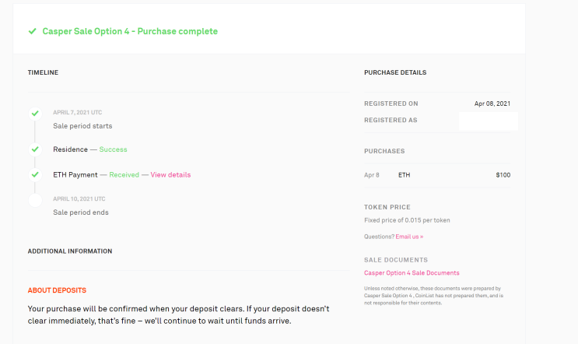Click the TIMELINE section heading
This screenshot has height=344, width=578.
(x=43, y=72)
